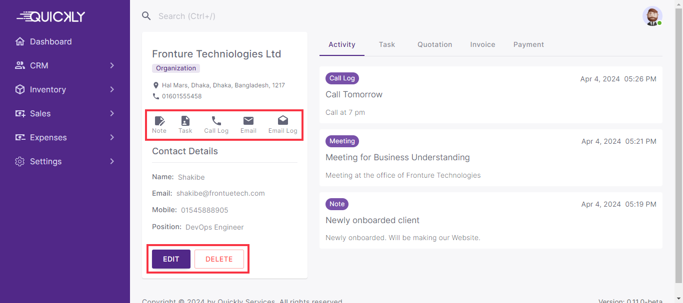Switch to the Quotation tab
The height and width of the screenshot is (303, 683).
click(434, 44)
